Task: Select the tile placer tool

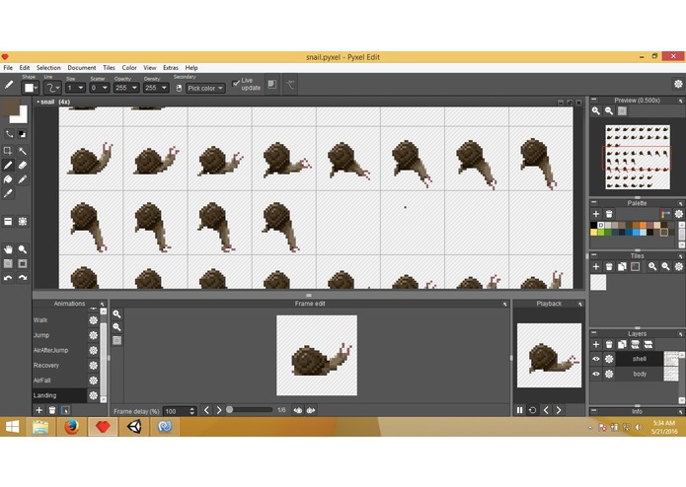Action: [x=8, y=222]
